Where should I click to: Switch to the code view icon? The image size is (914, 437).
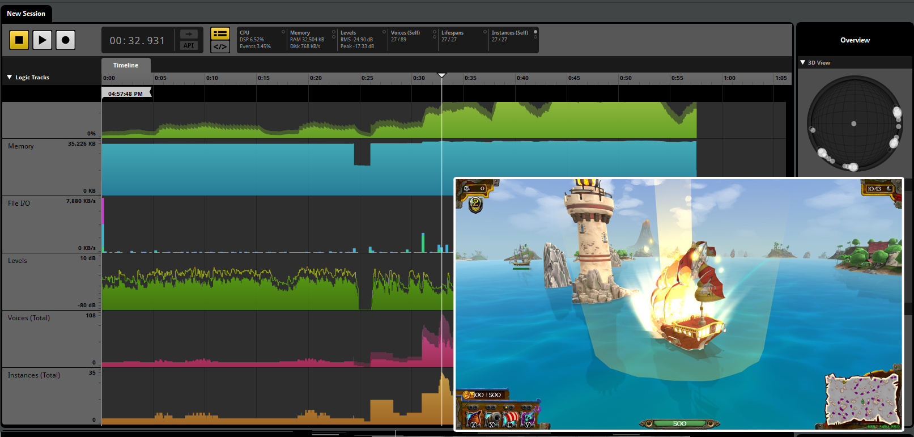(220, 46)
